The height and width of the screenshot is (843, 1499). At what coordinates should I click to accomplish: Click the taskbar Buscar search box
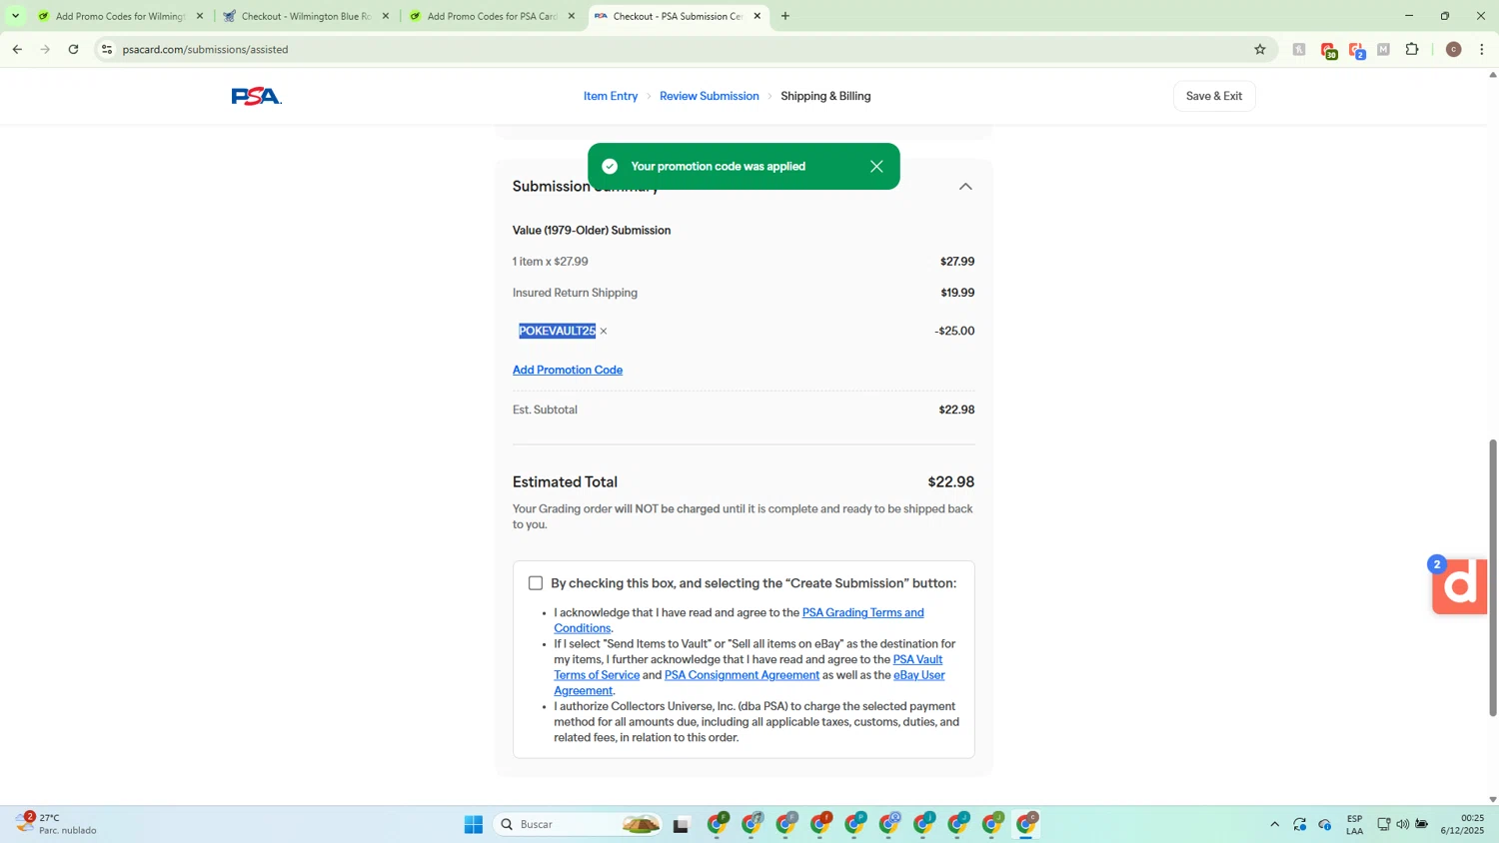(580, 824)
